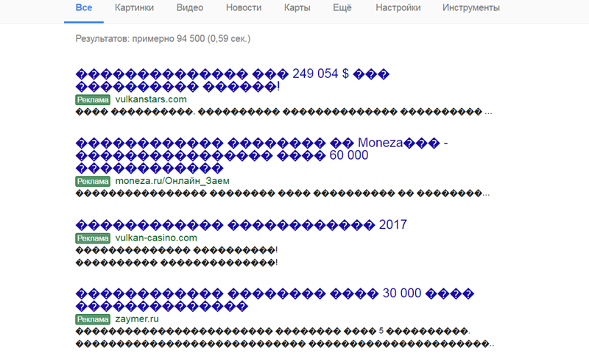Go to the Новости tab

click(x=244, y=8)
